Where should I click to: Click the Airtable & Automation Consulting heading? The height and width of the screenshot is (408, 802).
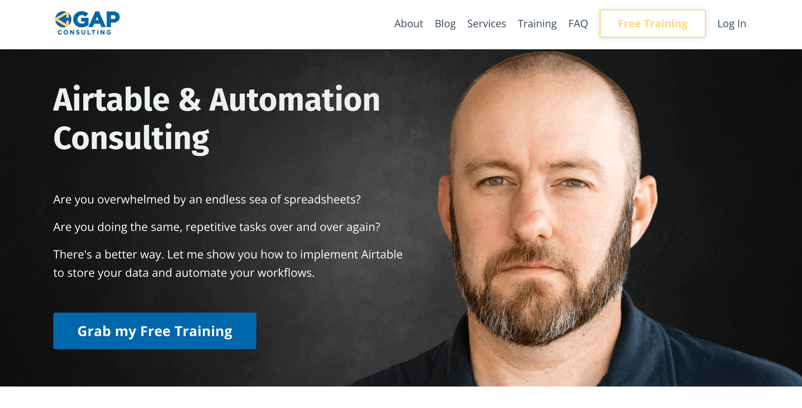(x=217, y=119)
